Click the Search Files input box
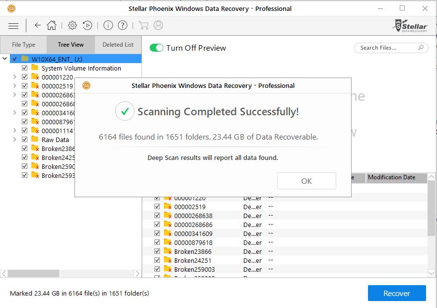Viewport: 437px width, 308px height. point(387,48)
